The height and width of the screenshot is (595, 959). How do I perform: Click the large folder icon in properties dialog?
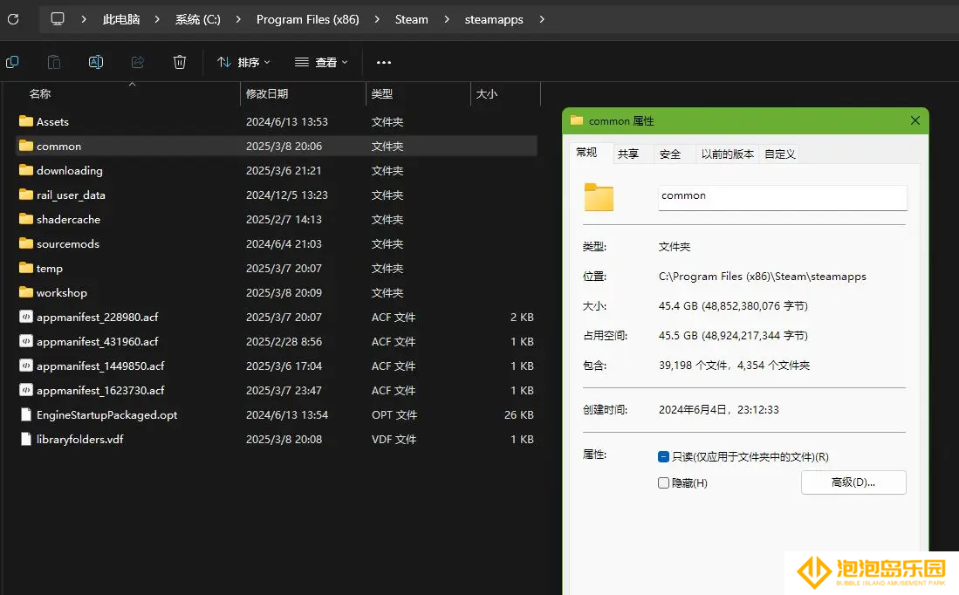pyautogui.click(x=599, y=197)
